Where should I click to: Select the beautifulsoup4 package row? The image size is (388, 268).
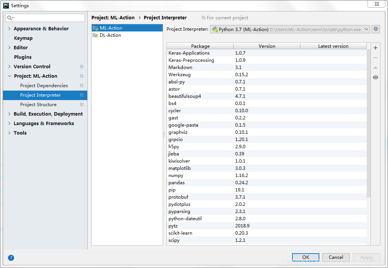point(267,96)
